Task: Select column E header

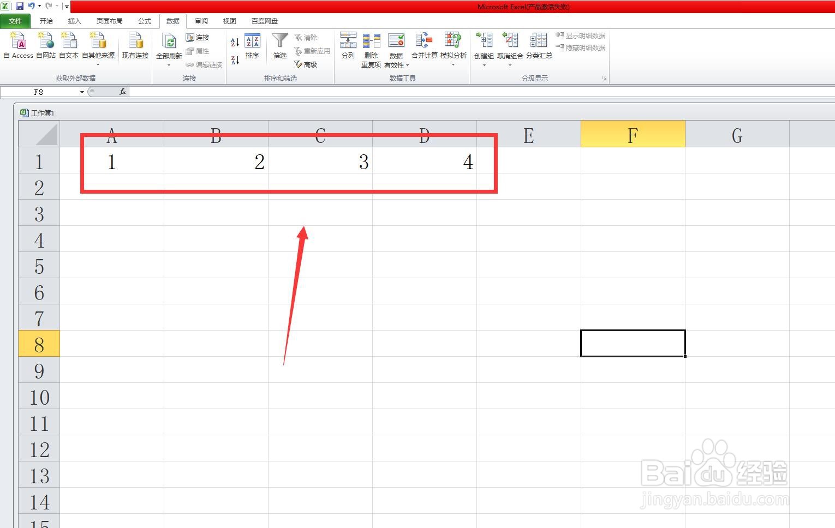Action: coord(528,134)
